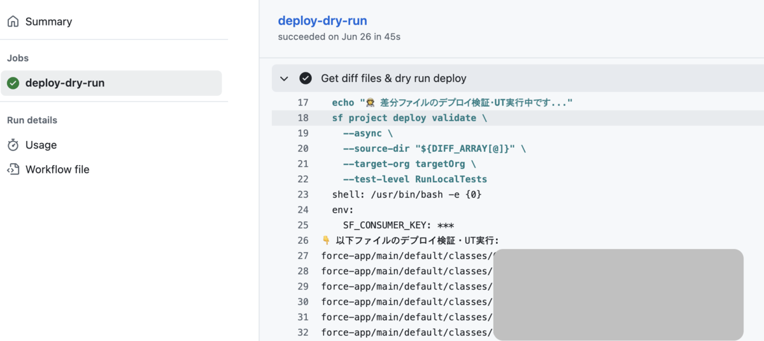Click log line number 27

coord(303,255)
